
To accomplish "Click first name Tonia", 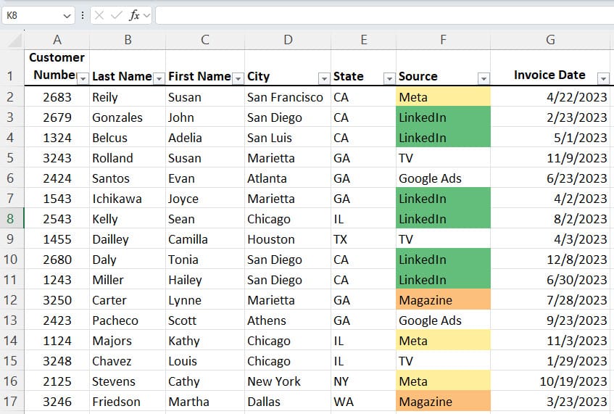I will click(205, 260).
